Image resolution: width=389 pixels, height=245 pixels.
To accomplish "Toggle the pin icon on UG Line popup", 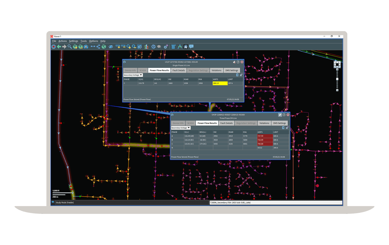I will click(234, 62).
